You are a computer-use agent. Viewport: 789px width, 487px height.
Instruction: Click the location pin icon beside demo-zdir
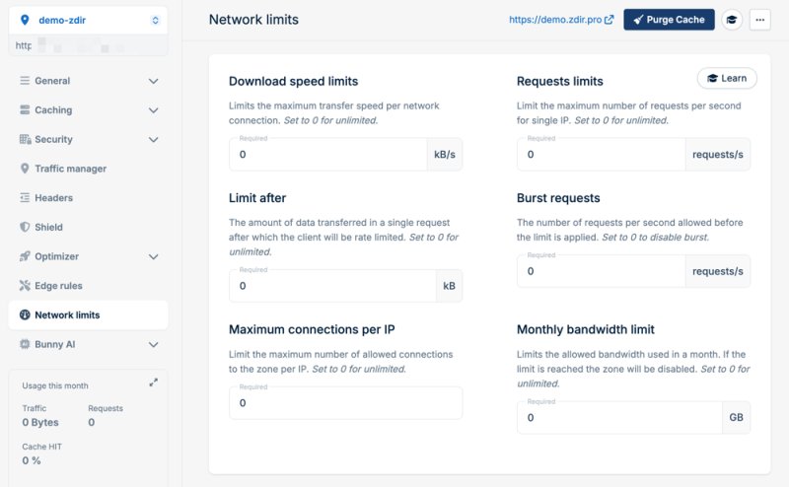(24, 20)
